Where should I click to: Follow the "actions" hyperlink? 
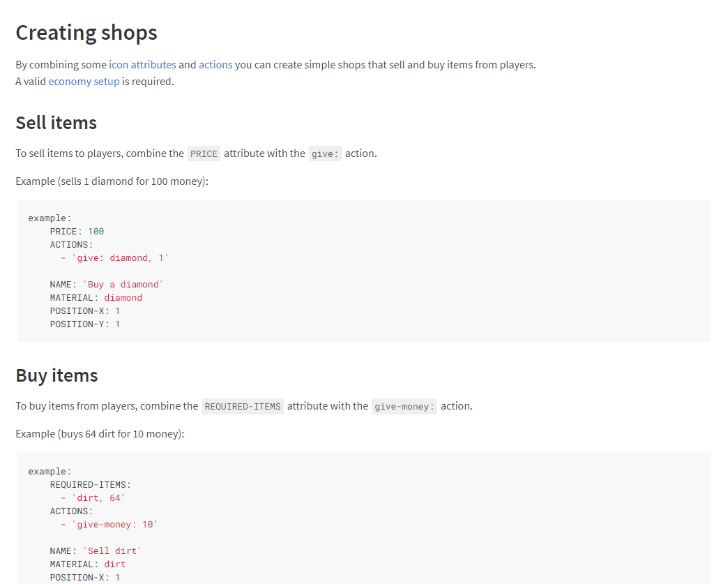(x=215, y=65)
